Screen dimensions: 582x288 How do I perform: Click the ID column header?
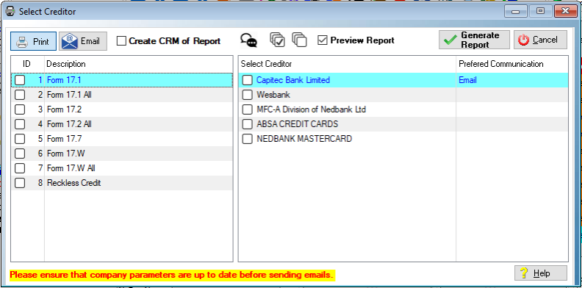pos(26,64)
